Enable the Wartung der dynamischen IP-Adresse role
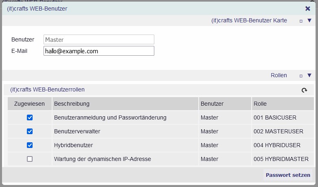Screen dimensions: 318x187 (x=30, y=159)
